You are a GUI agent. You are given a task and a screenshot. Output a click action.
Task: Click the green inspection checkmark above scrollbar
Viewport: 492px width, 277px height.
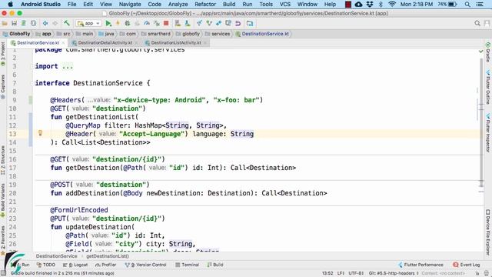point(480,51)
